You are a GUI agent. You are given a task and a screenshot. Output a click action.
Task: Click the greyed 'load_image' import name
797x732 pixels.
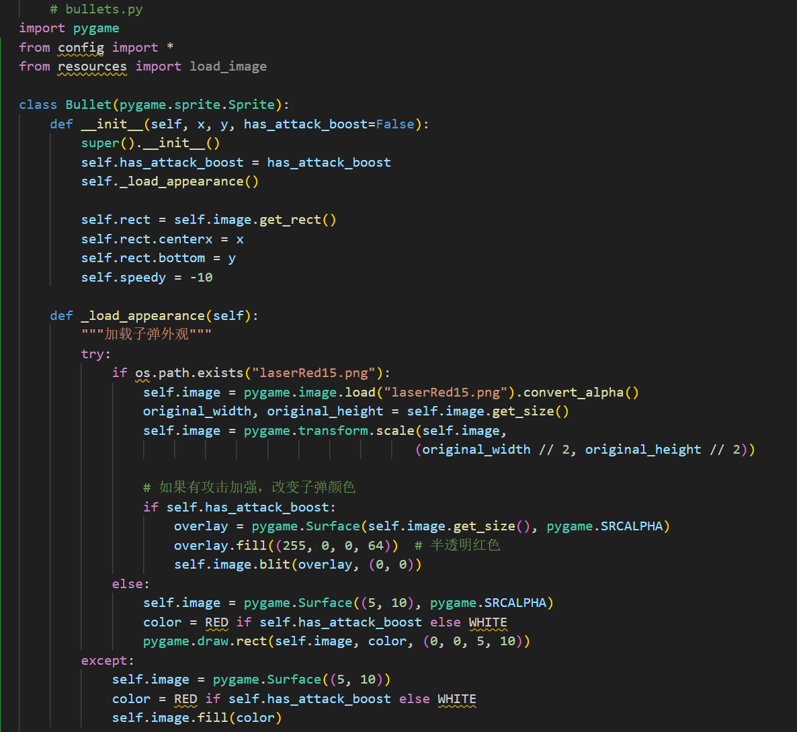click(228, 67)
